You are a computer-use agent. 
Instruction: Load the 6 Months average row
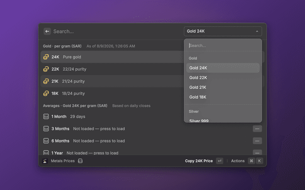(152, 141)
